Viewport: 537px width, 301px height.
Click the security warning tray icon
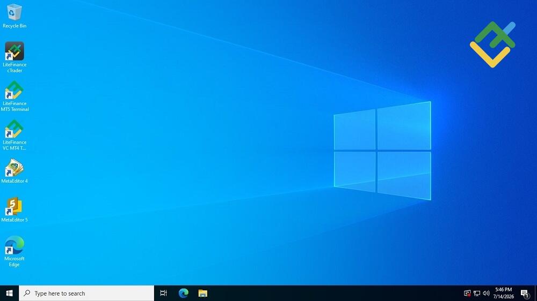click(467, 293)
